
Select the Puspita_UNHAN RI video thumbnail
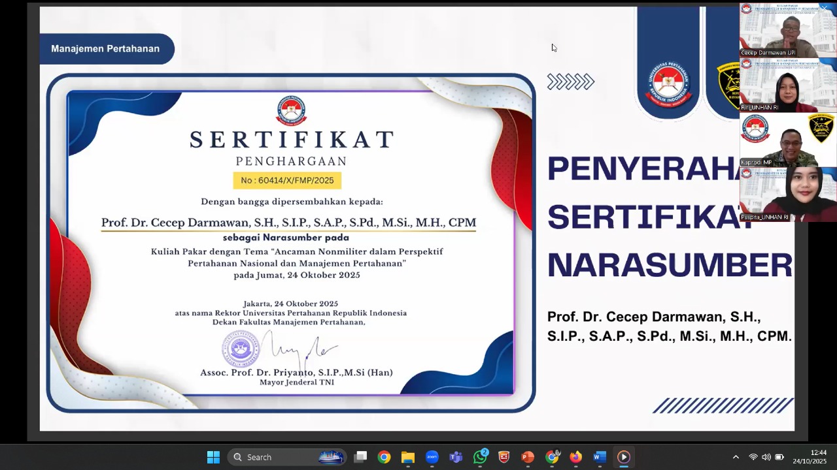tap(788, 195)
